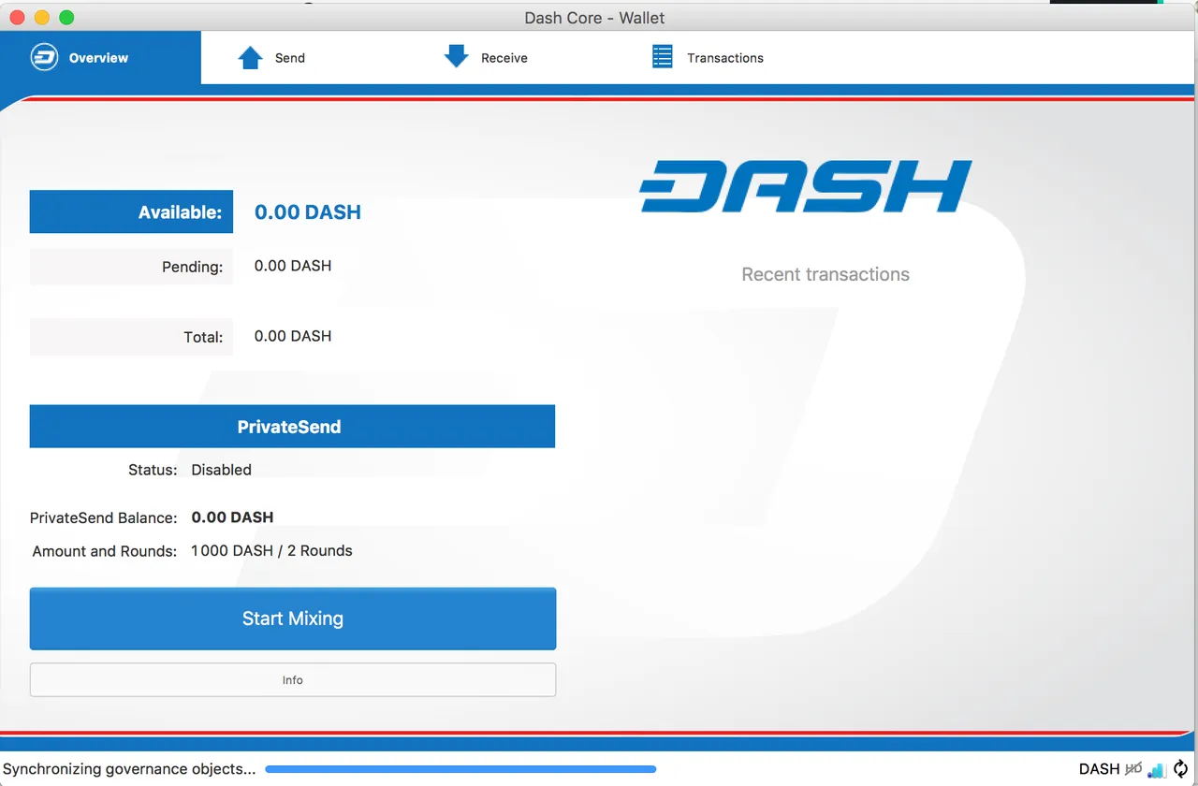
Task: Click 'Synchronizing governance objects...' status text
Action: (129, 769)
